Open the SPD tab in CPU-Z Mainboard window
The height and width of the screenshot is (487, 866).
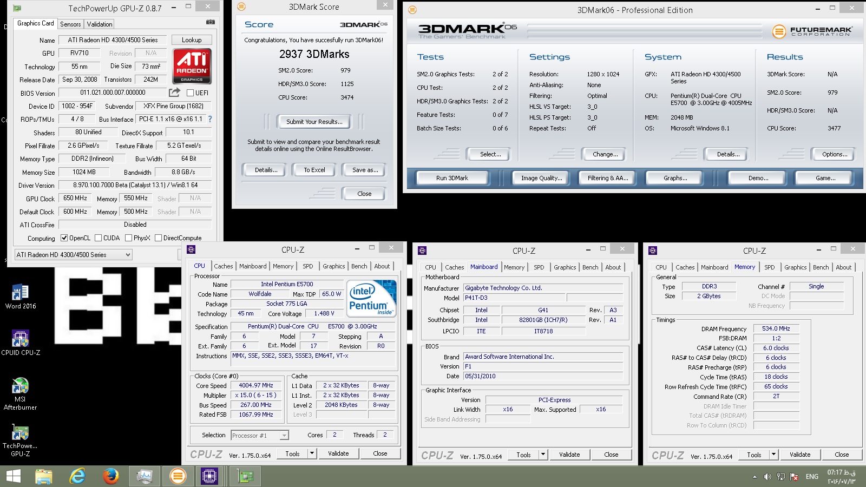(539, 267)
